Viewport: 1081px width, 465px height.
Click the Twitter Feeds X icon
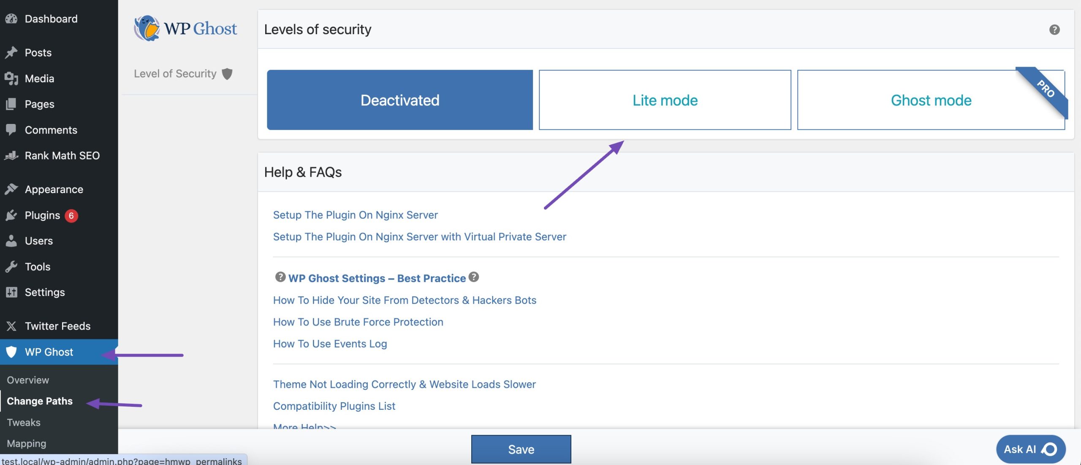pos(11,326)
